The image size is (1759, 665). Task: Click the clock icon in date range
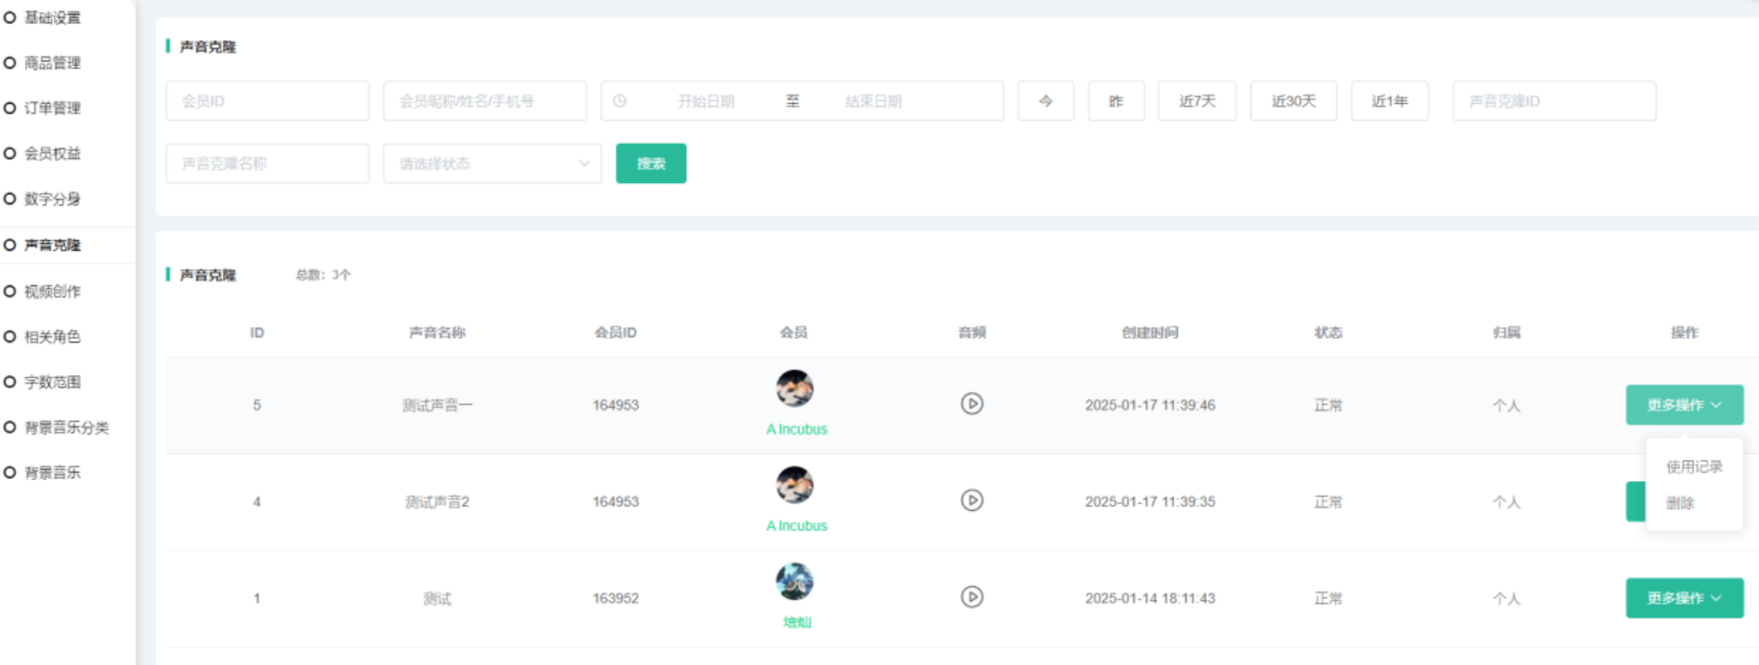(620, 101)
